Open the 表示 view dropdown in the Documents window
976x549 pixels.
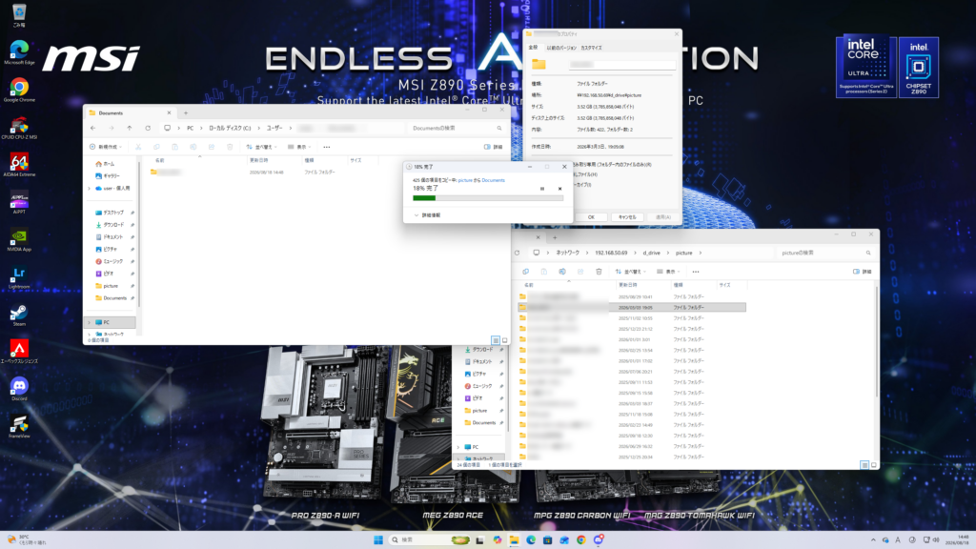(300, 147)
